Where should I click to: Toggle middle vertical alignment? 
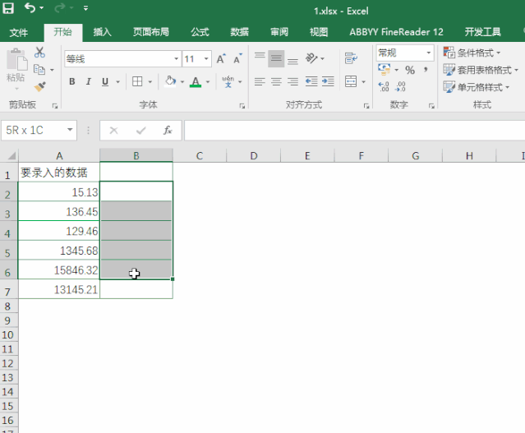click(x=276, y=59)
